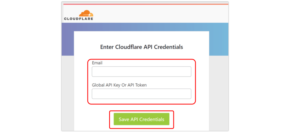Screen dimensions: 290x133
Task: Click the pink-orange line atop the header
Action: pyautogui.click(x=146, y=4)
